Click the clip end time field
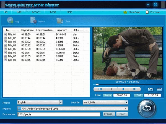 coord(152,95)
